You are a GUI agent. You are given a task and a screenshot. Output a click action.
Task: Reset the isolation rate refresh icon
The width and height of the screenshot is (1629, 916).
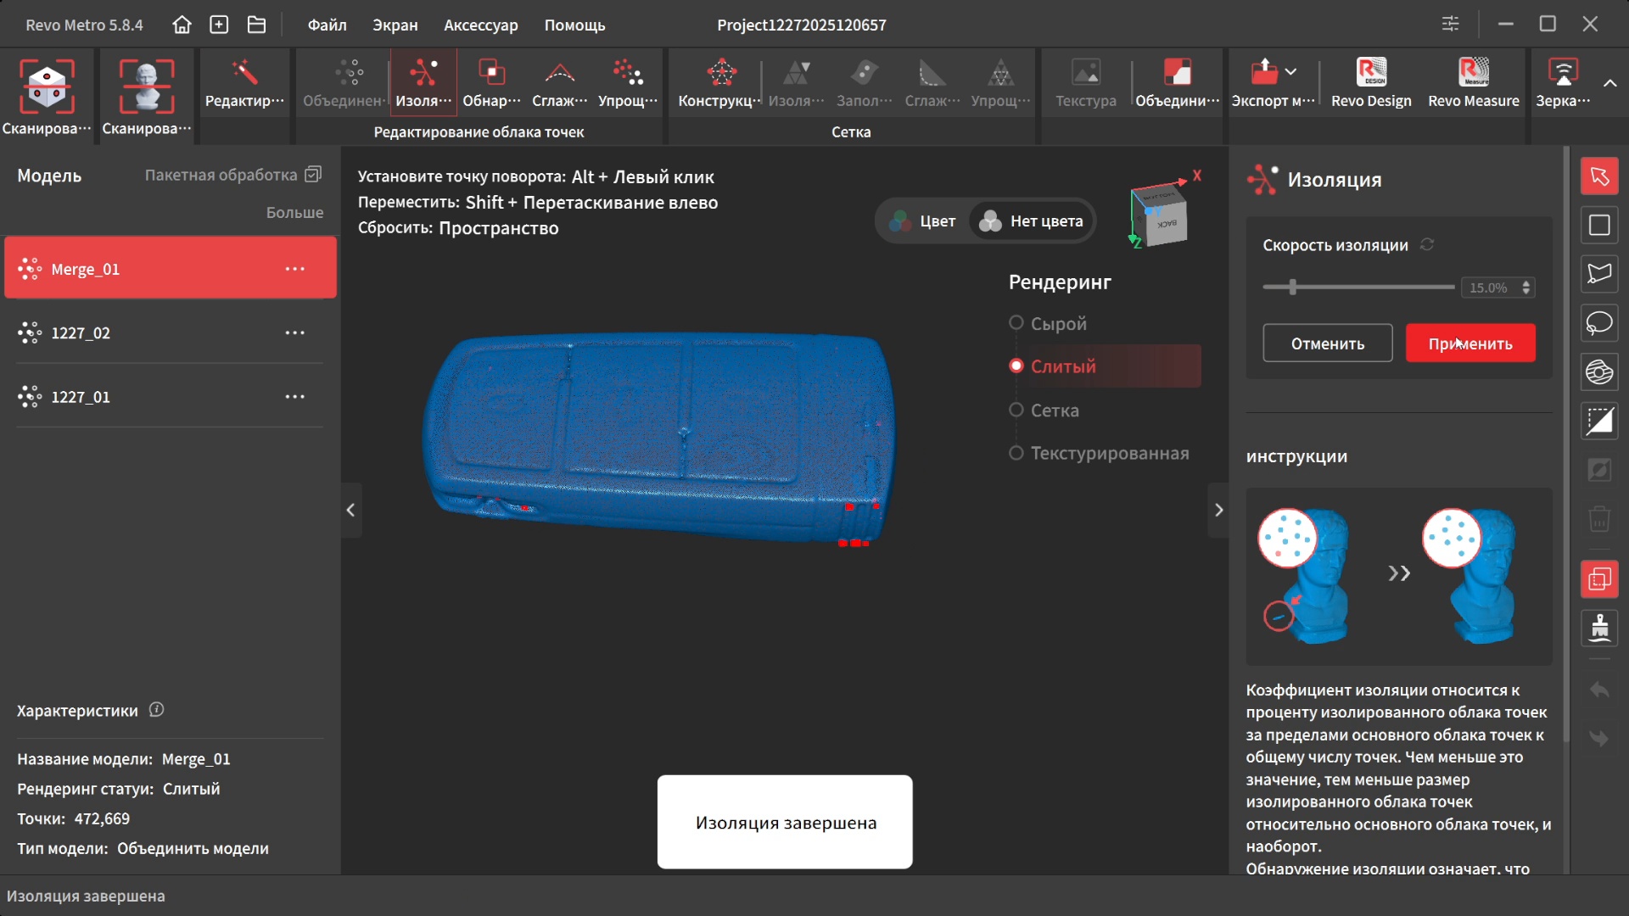[x=1427, y=244]
